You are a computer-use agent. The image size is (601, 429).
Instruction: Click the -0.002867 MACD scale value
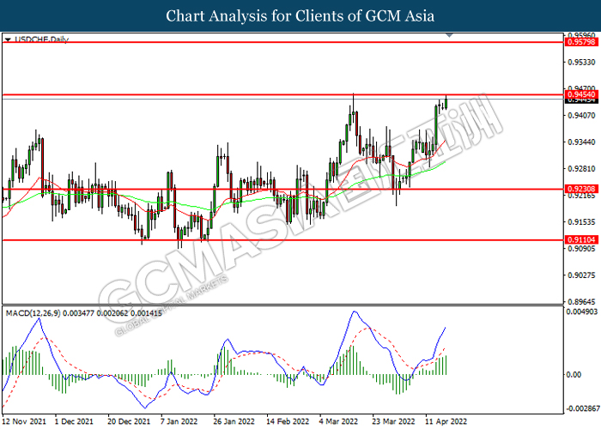point(582,408)
